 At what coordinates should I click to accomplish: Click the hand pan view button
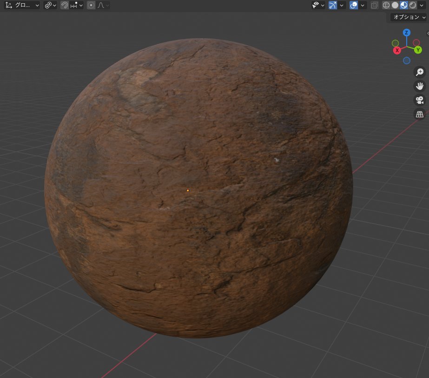420,86
